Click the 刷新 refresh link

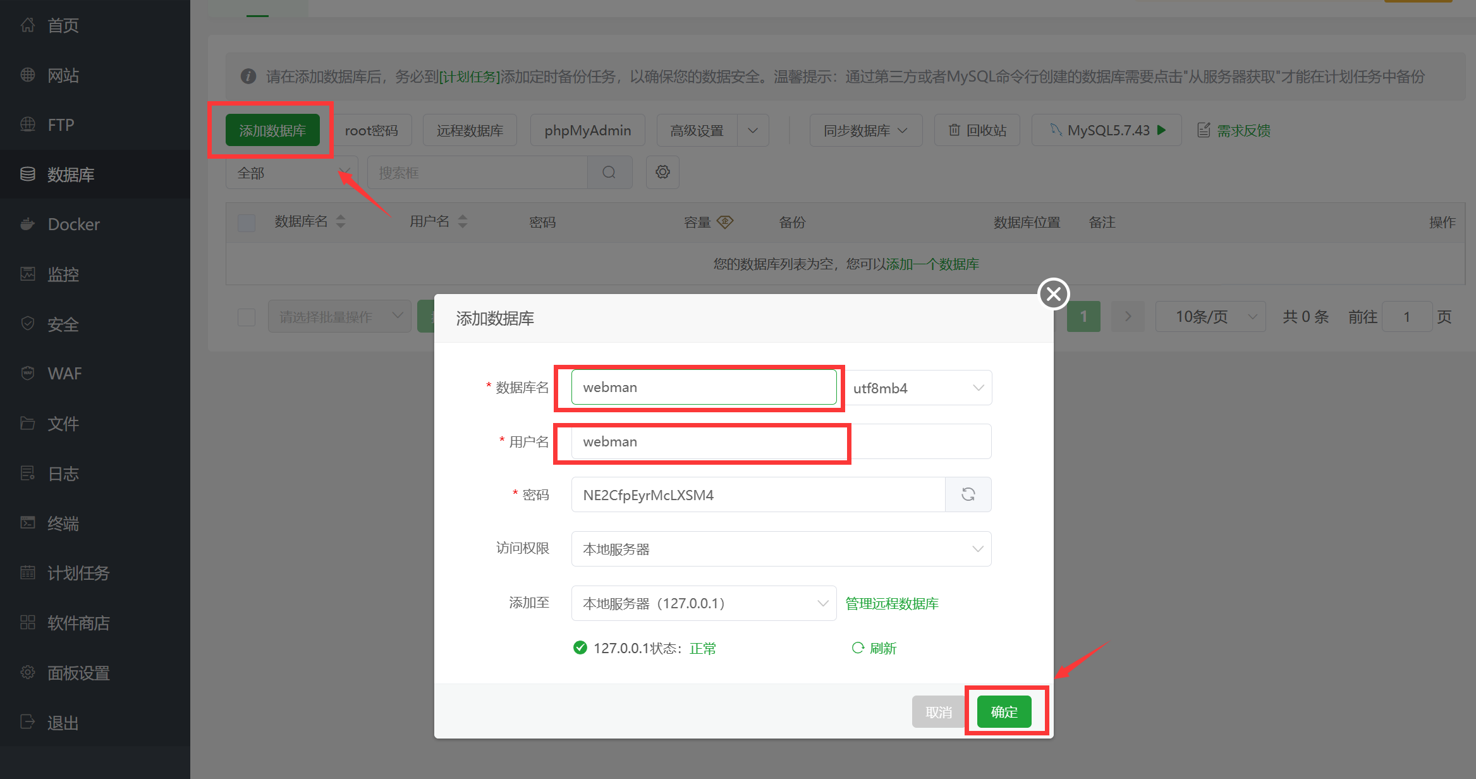[874, 648]
